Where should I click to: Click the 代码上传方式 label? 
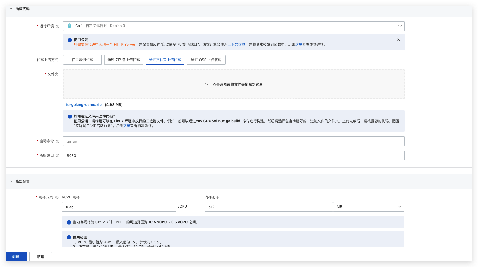click(48, 60)
